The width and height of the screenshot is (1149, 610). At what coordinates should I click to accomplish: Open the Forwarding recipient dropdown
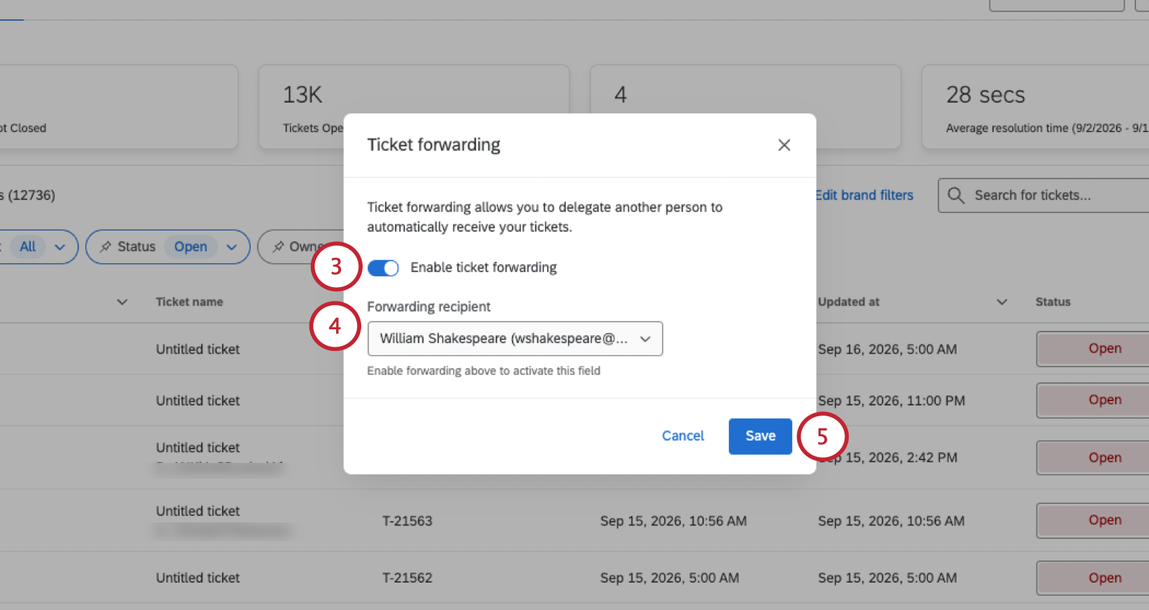(x=515, y=339)
